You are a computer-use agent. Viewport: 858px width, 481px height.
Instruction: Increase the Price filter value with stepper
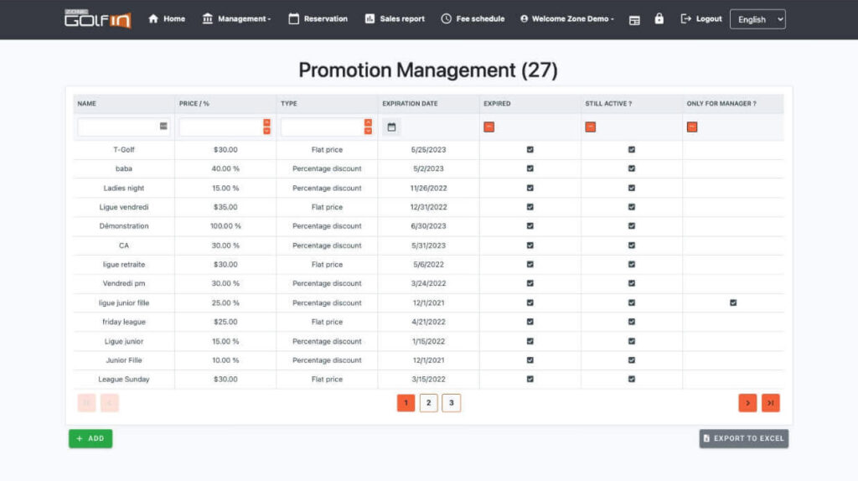pos(266,123)
